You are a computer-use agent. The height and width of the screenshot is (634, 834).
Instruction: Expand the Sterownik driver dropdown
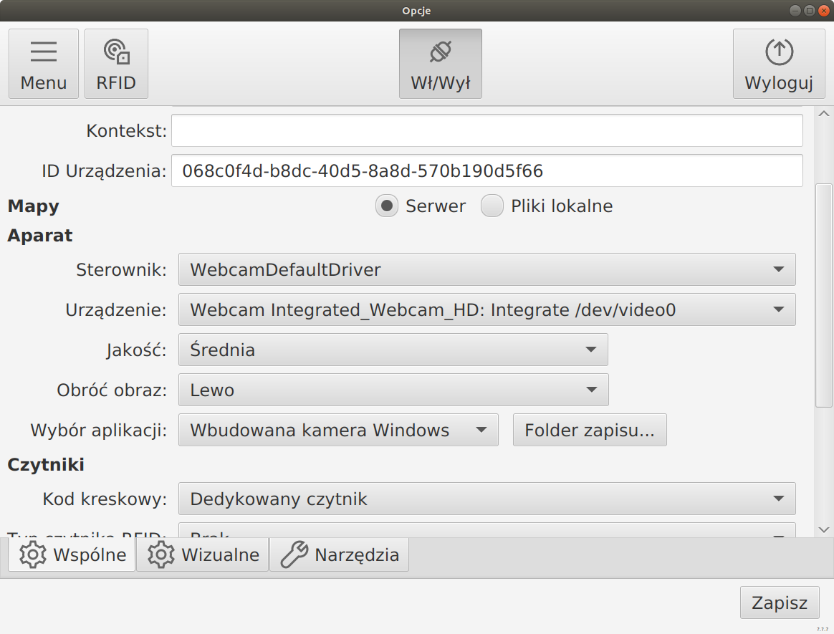pos(486,270)
